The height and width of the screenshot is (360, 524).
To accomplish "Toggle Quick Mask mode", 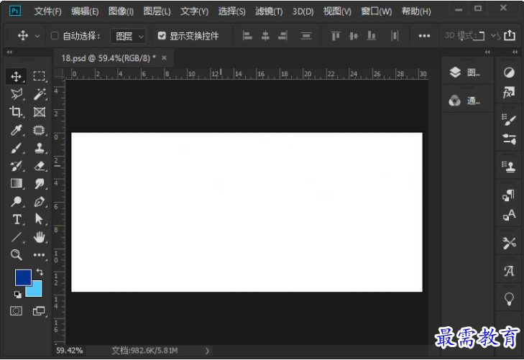I will tap(16, 311).
